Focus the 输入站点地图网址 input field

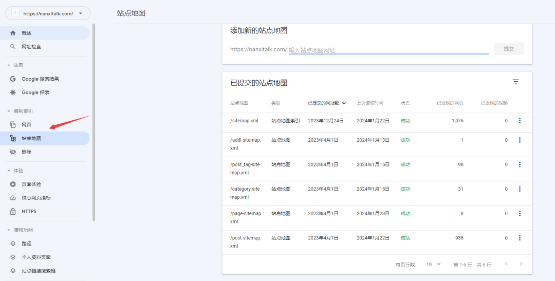click(x=388, y=50)
